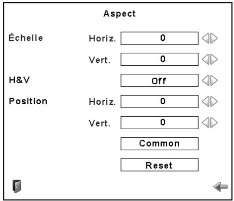
Task: Click the Aspect menu title
Action: click(119, 13)
